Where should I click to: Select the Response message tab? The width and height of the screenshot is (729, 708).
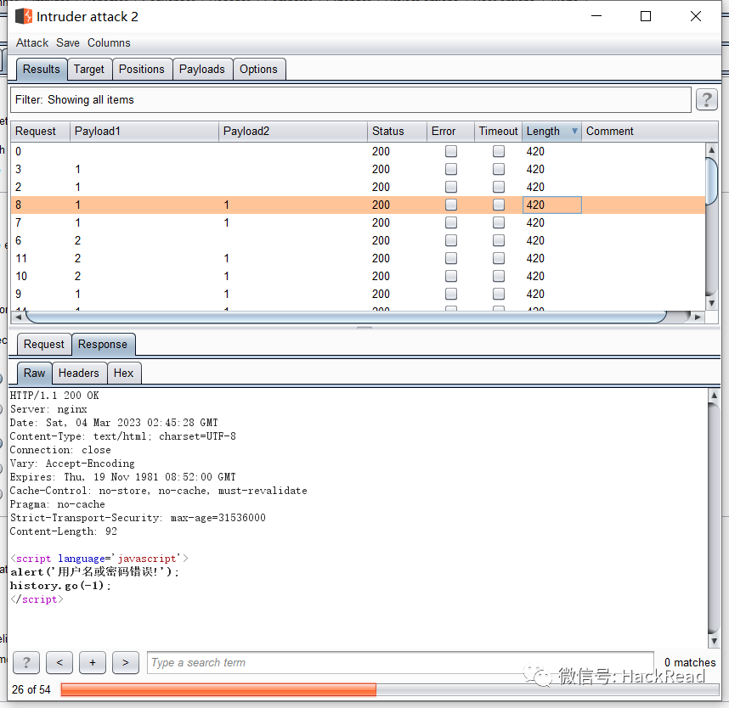[103, 345]
